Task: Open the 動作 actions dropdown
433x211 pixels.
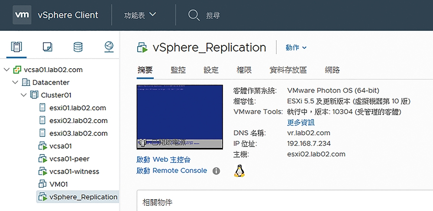Action: 296,47
